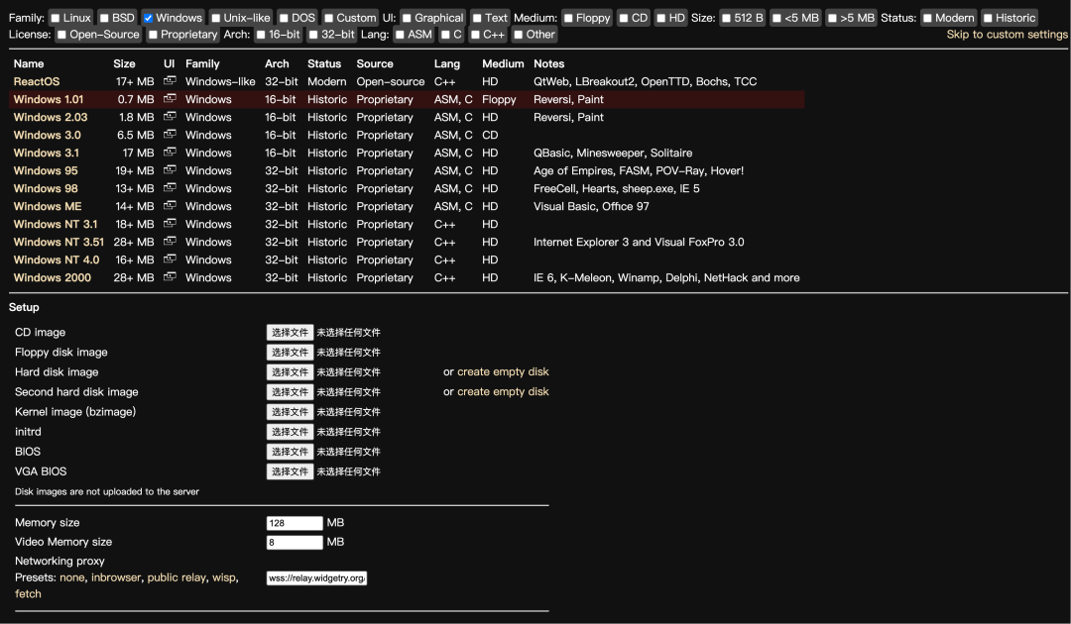Image resolution: width=1071 pixels, height=624 pixels.
Task: Enable the 512 B size filter
Action: tap(726, 18)
